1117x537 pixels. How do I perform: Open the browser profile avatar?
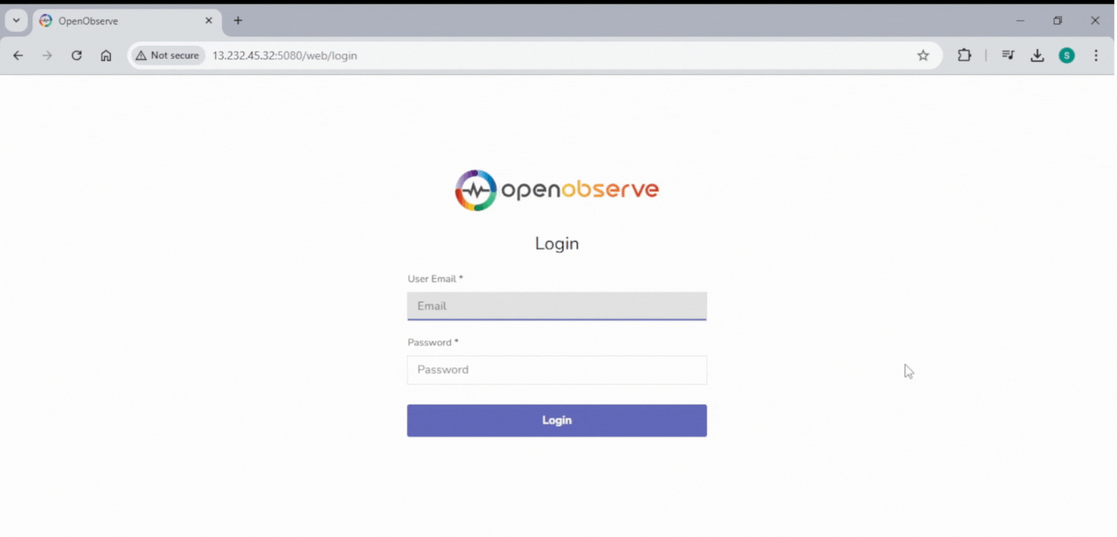tap(1067, 55)
